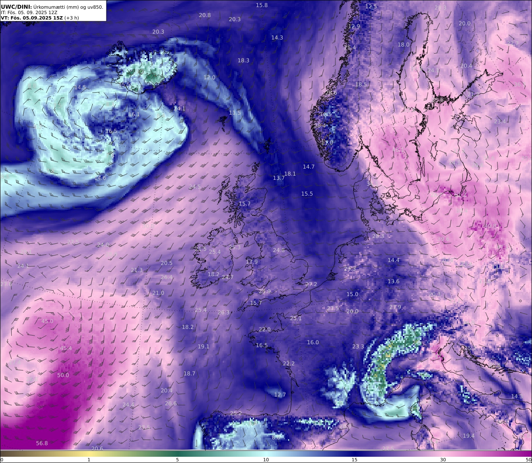Click the 18.0 value over northern Sweden

point(404,45)
